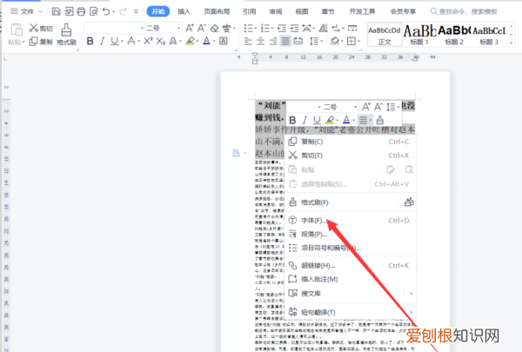Viewport: 522px width, 352px height.
Task: Decrease font size in ribbon
Action: [x=202, y=29]
